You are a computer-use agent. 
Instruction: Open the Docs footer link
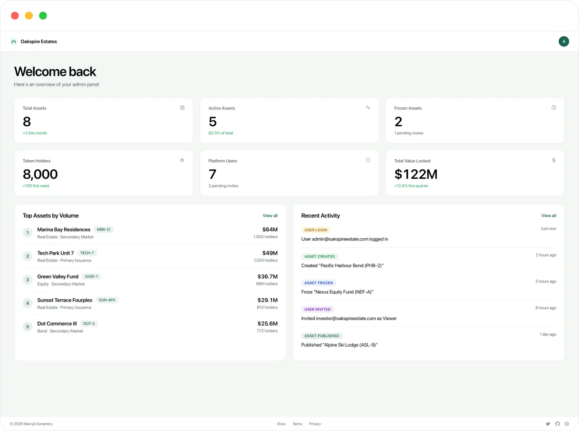(281, 424)
